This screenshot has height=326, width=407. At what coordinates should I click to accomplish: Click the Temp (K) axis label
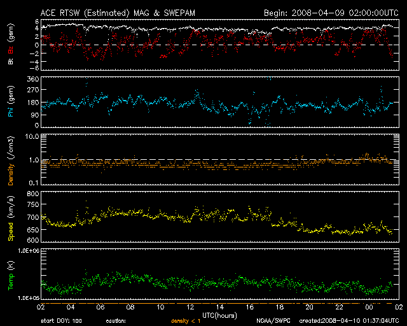click(x=11, y=275)
